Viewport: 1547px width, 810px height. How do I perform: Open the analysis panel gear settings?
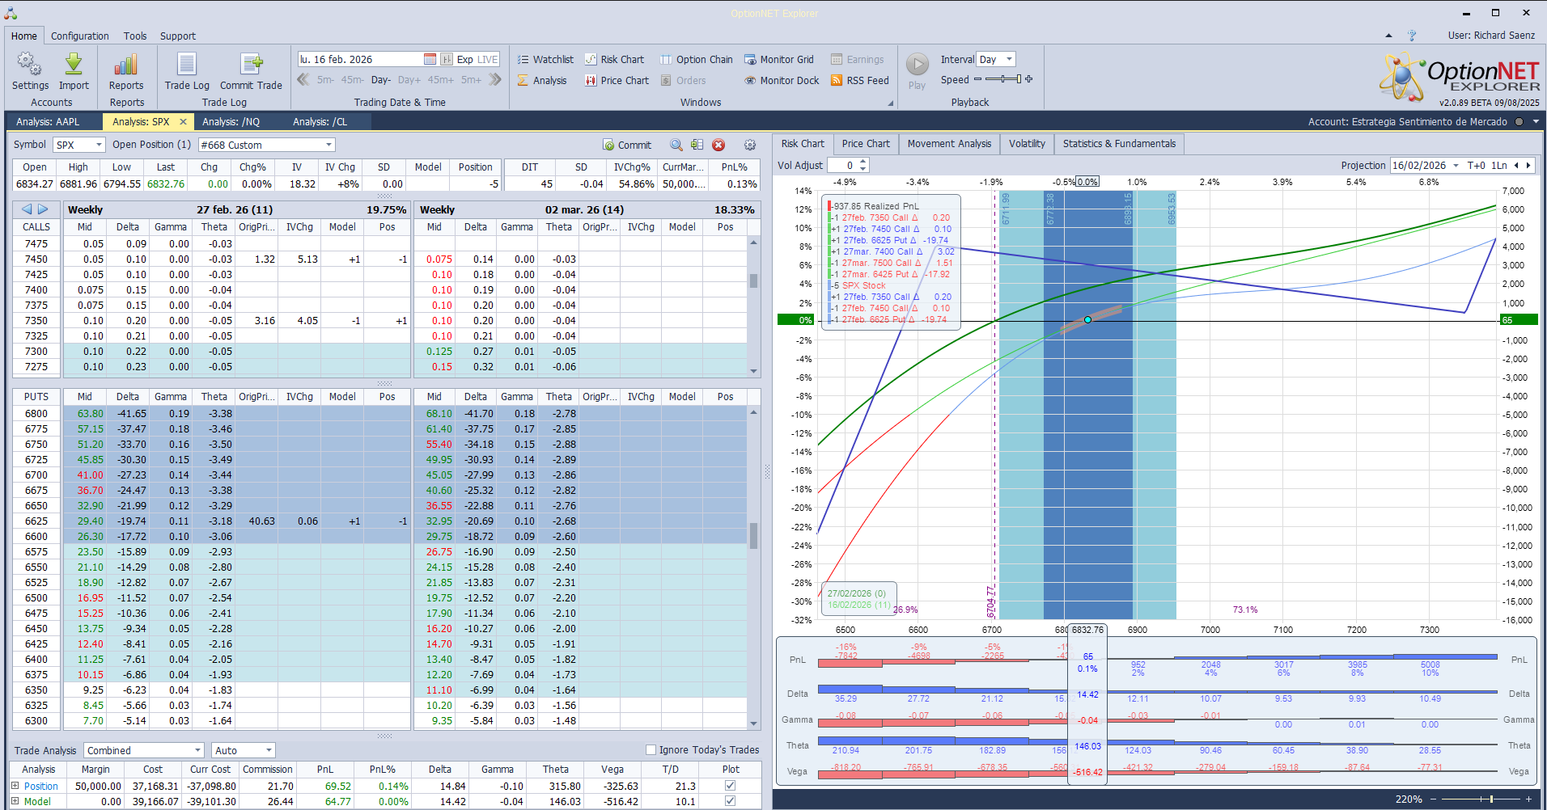[x=750, y=145]
